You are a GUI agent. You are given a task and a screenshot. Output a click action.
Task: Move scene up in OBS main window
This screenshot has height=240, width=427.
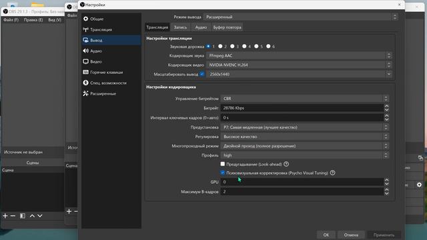[32, 216]
